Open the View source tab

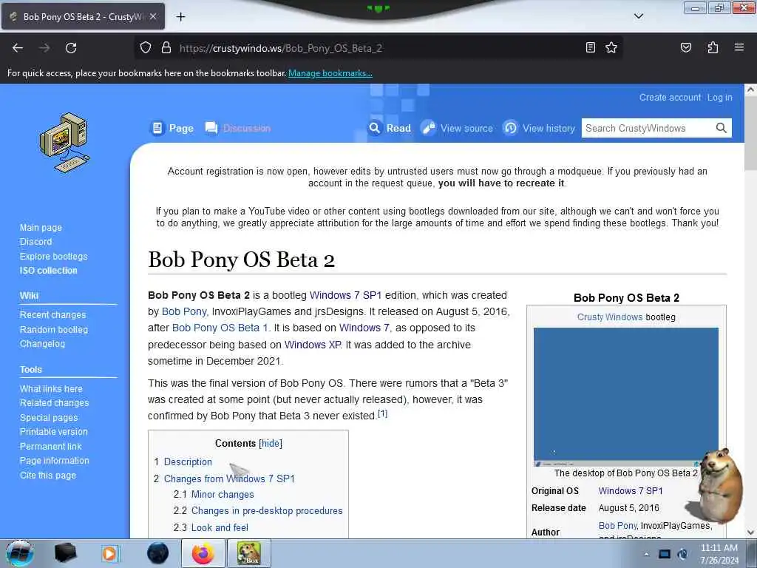457,128
